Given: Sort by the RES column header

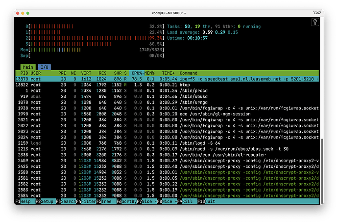Looking at the screenshot, I should point(102,73).
